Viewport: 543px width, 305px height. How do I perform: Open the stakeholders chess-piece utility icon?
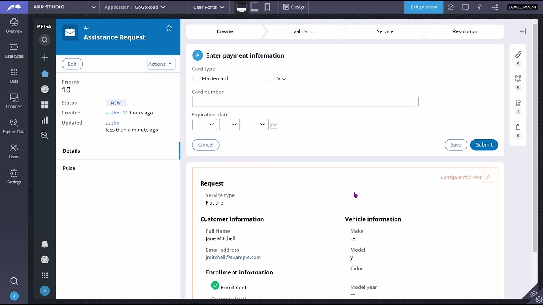pyautogui.click(x=518, y=103)
